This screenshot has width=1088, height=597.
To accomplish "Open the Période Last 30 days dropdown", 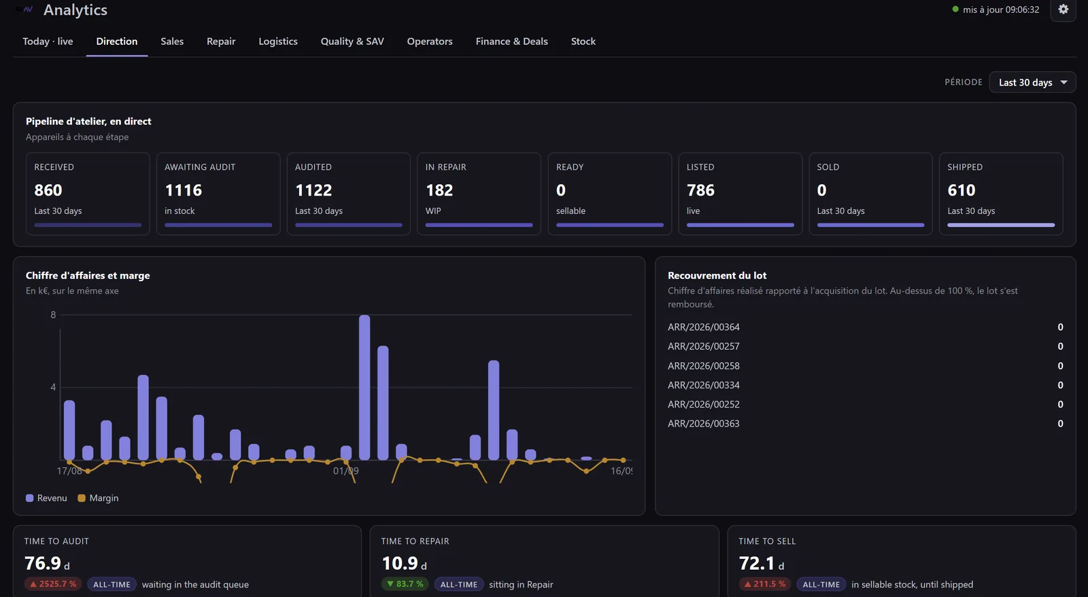I will (x=1032, y=83).
